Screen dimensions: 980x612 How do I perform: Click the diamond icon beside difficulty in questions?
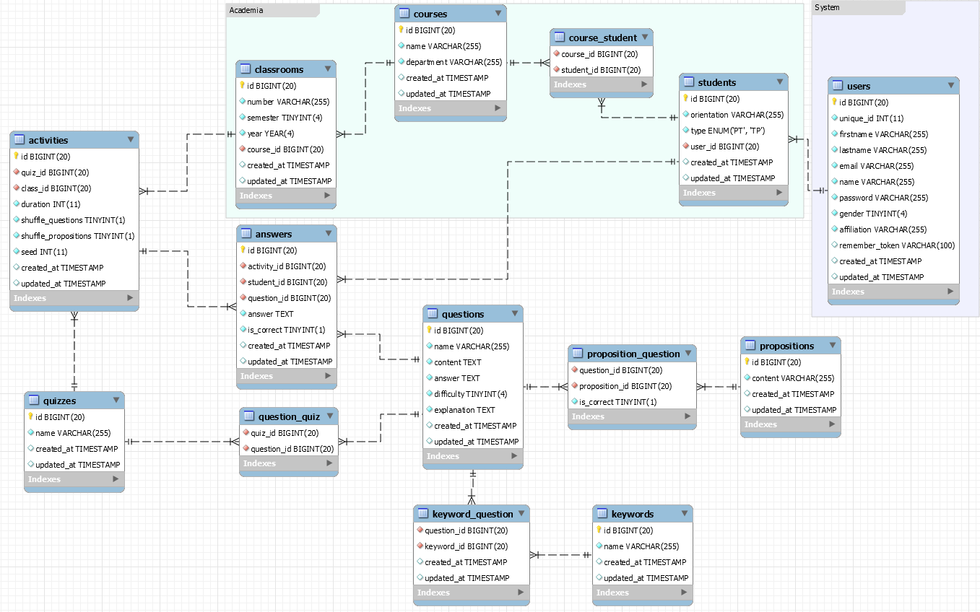pyautogui.click(x=429, y=394)
